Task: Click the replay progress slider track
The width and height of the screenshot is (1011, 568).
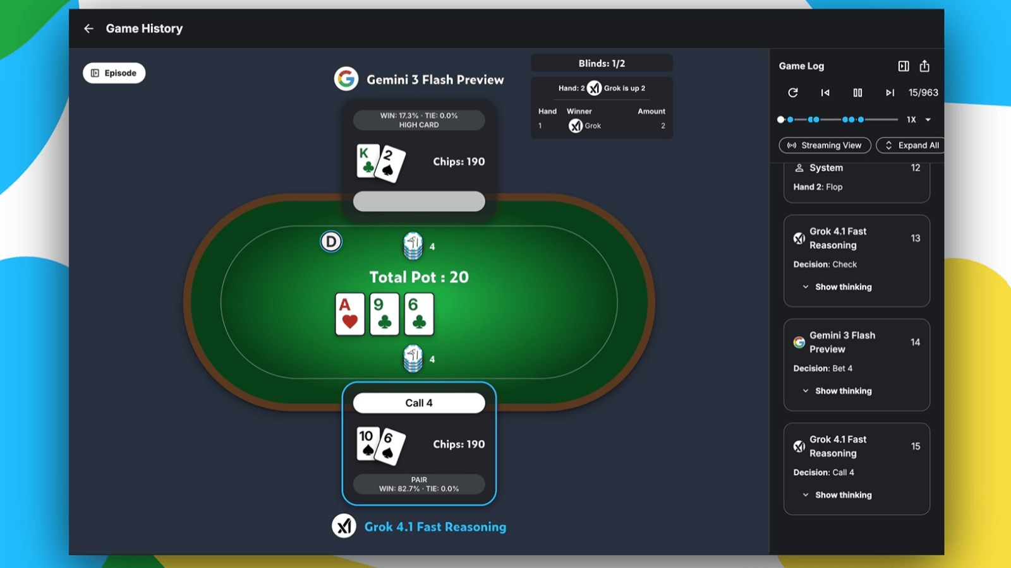Action: point(839,119)
